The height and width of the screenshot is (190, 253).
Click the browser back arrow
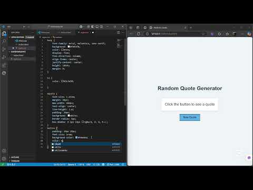[x=131, y=34]
